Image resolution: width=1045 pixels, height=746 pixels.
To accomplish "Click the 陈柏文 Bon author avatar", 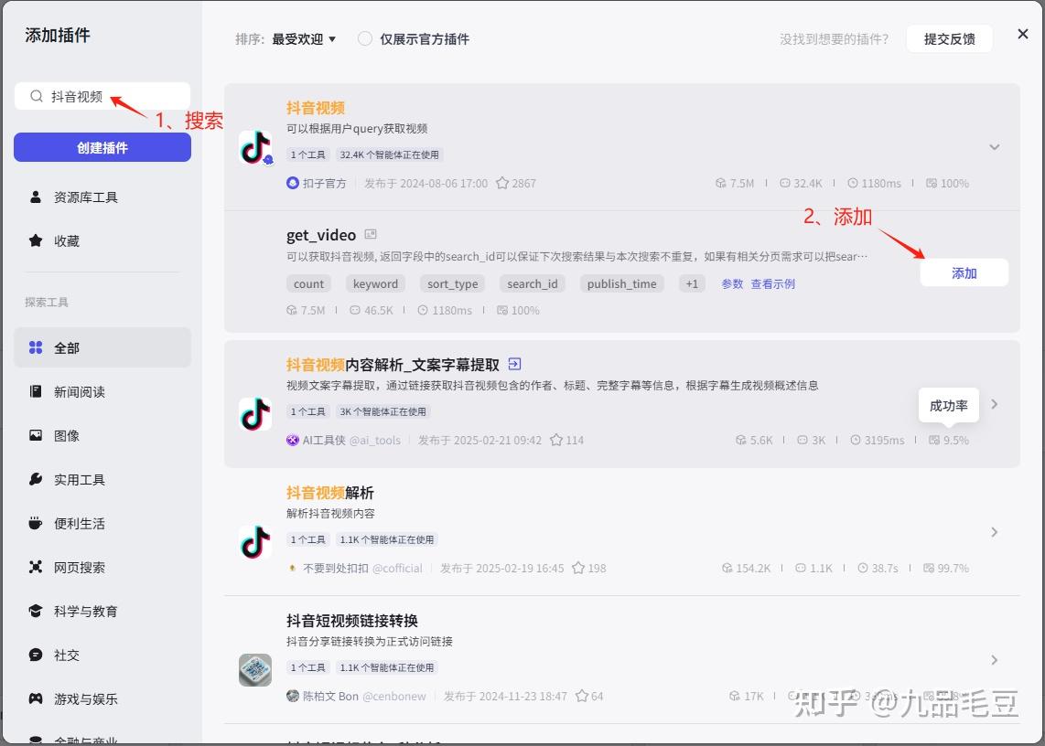I will [x=293, y=696].
